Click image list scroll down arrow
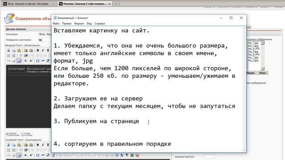Viewport: 285px width, 160px height. tap(262, 68)
